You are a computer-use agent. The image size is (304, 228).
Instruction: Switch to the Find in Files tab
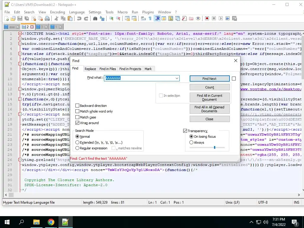tap(107, 69)
